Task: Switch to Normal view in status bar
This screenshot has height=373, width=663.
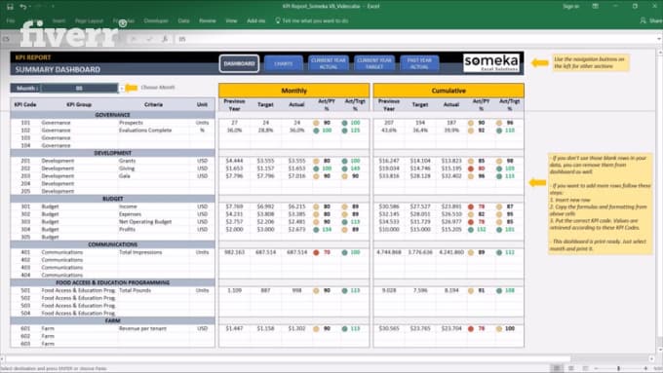Action: [557, 368]
